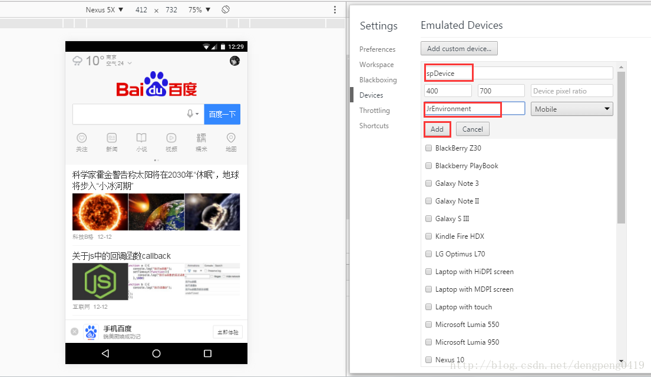Tap the 视频 video icon
This screenshot has width=651, height=377.
[x=171, y=138]
